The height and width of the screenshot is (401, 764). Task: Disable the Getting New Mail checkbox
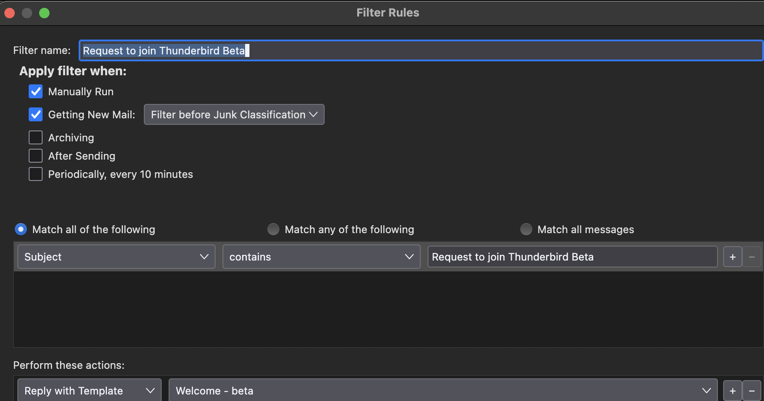36,115
